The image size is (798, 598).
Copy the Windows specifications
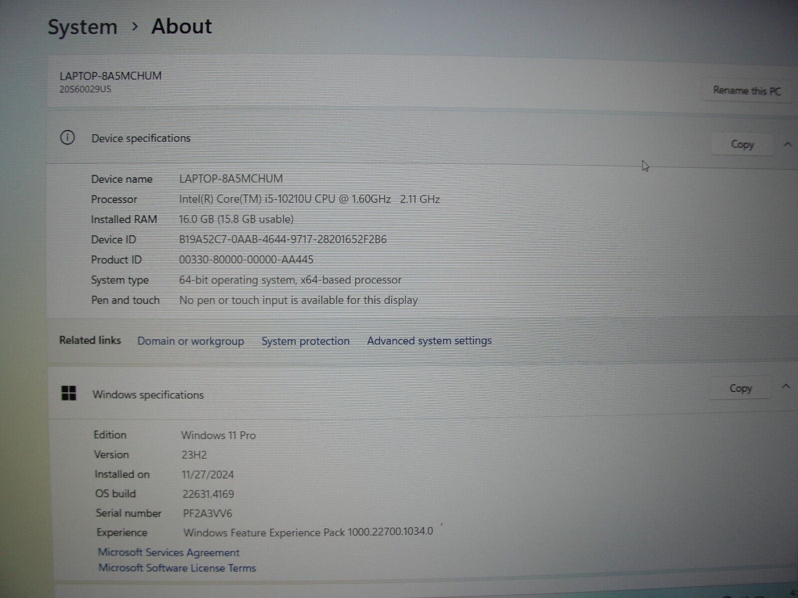click(741, 388)
